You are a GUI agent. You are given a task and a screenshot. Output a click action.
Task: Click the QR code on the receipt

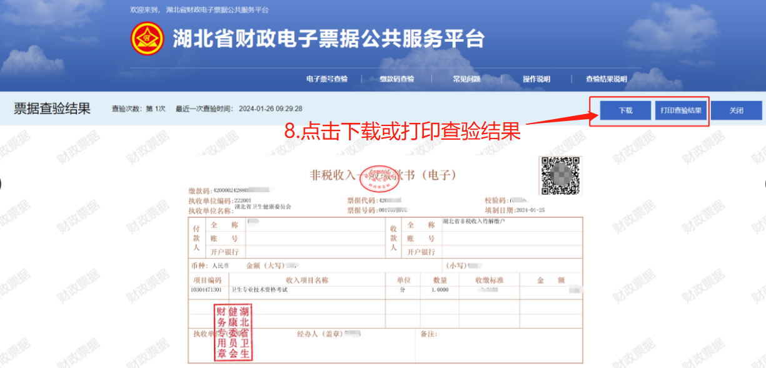[x=560, y=176]
